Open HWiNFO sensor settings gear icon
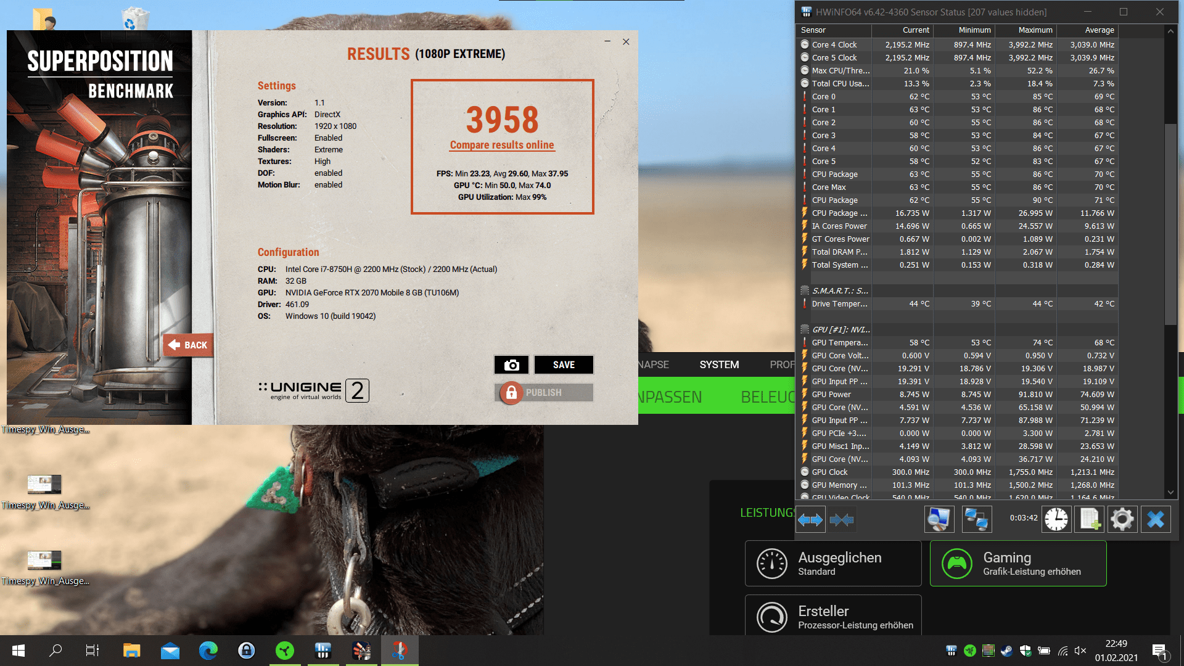The image size is (1184, 666). coord(1122,519)
